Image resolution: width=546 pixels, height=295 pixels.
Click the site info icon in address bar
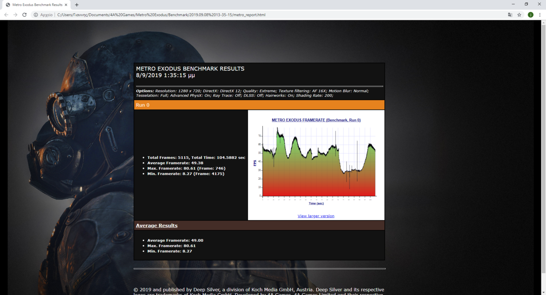[x=36, y=14]
